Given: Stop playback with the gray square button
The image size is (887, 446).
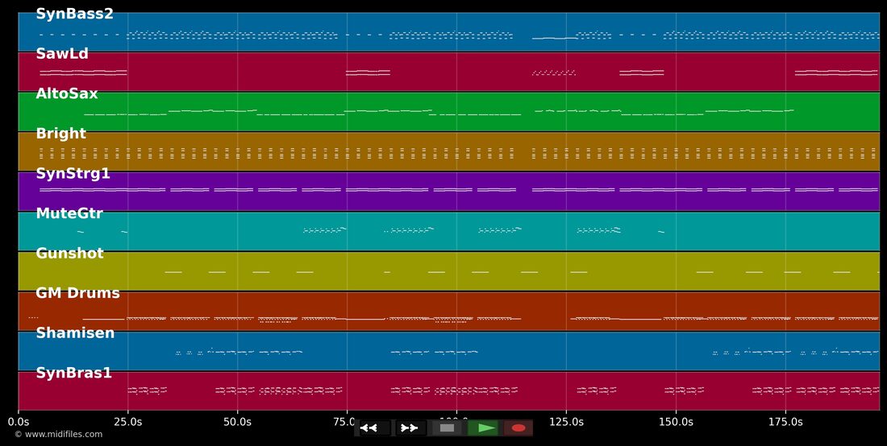Looking at the screenshot, I should (x=447, y=428).
